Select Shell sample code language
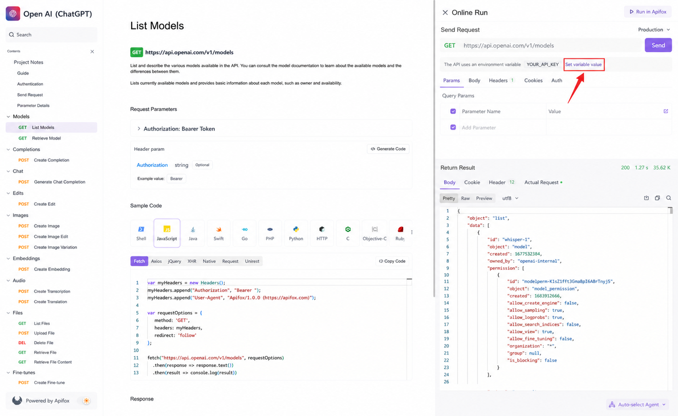Screen dimensions: 678x416 tap(141, 233)
